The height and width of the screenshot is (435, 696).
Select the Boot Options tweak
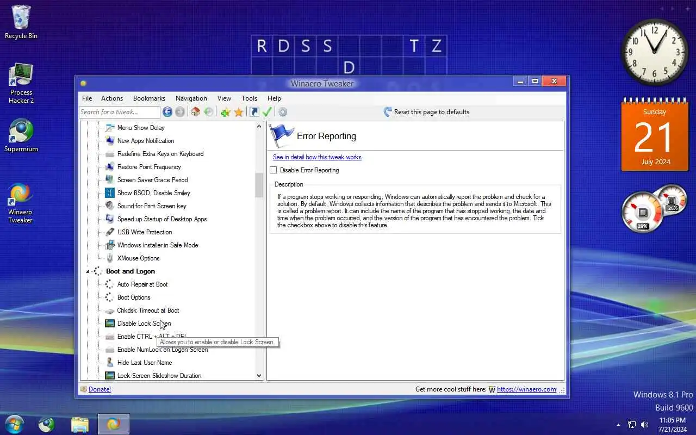click(x=134, y=297)
